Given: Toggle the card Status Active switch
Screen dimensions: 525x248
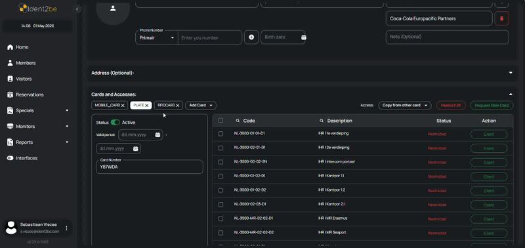Looking at the screenshot, I should click(x=115, y=123).
